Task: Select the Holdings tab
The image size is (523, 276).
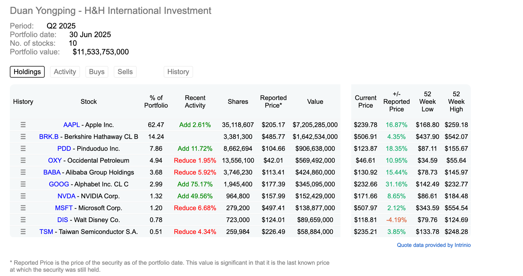Action: (27, 72)
